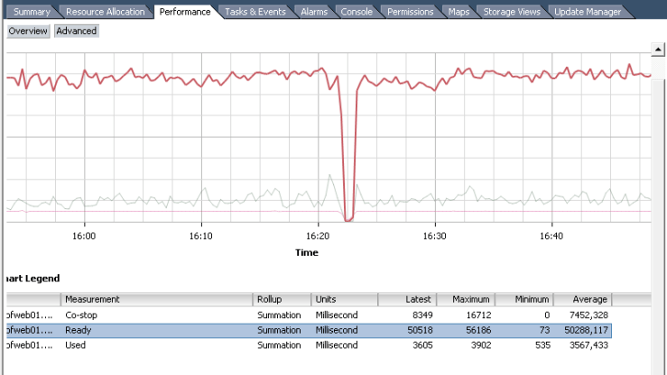Open the Permissions tab

(410, 12)
